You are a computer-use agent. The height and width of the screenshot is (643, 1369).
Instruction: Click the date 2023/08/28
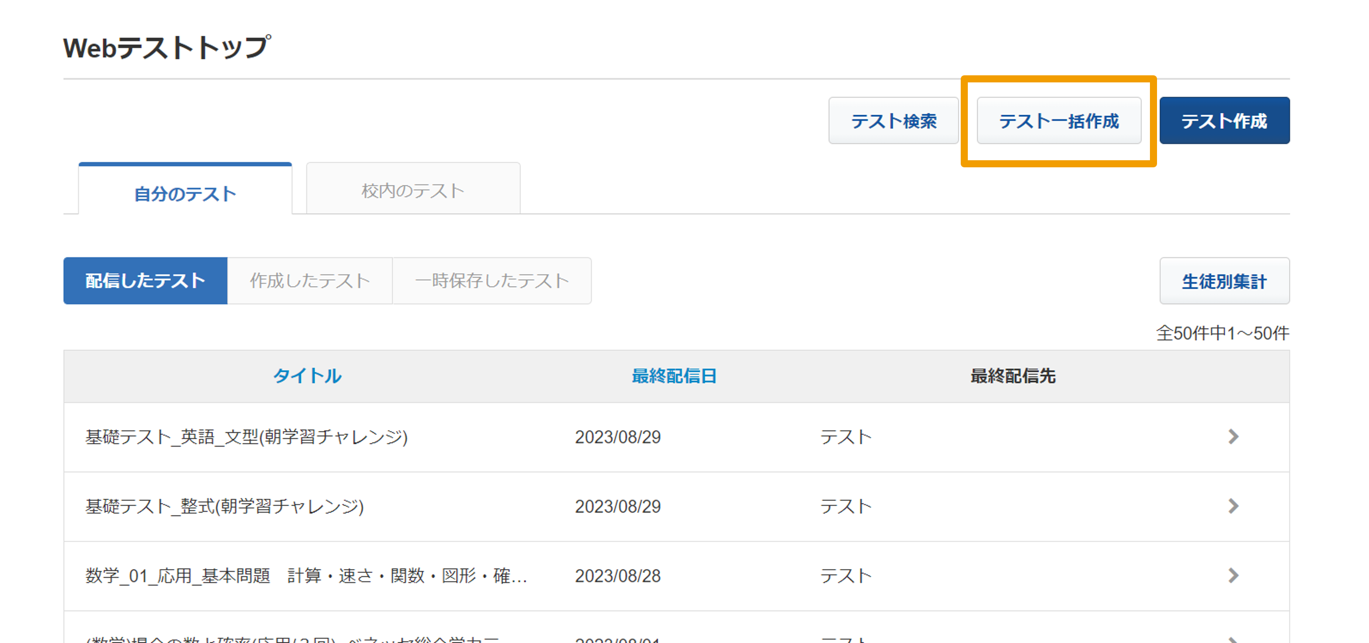coord(618,576)
